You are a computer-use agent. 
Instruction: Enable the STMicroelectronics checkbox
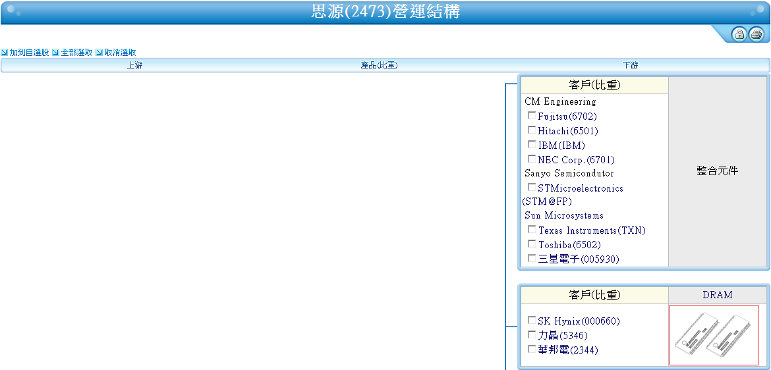click(532, 187)
